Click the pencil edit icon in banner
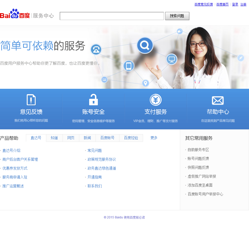The height and width of the screenshot is (226, 249). [241, 58]
